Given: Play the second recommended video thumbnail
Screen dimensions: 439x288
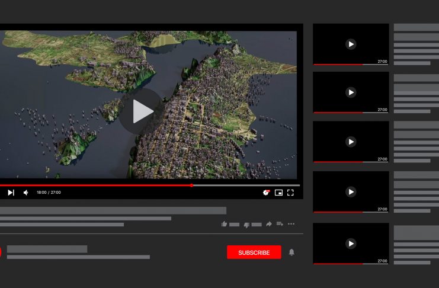Looking at the screenshot, I should point(351,92).
